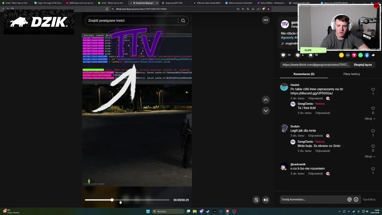Image resolution: width=382 pixels, height=215 pixels.
Task: Reply to Dudzin's comment via Odpowiedz
Action: click(x=315, y=136)
